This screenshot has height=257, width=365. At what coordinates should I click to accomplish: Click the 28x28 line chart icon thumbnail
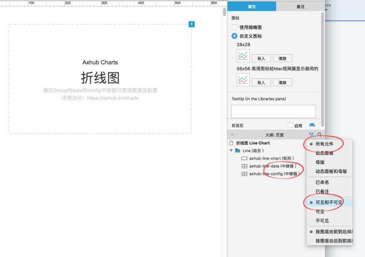click(x=243, y=56)
